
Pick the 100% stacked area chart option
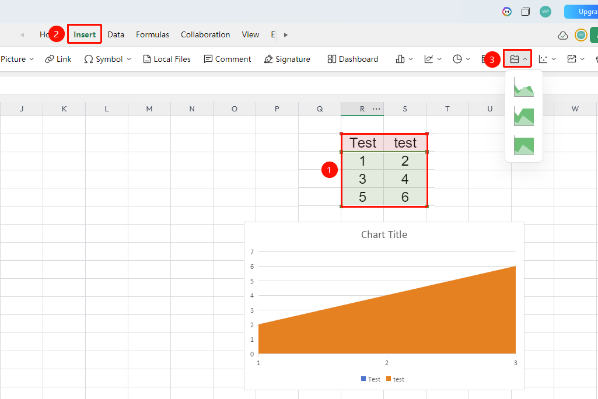pyautogui.click(x=524, y=146)
